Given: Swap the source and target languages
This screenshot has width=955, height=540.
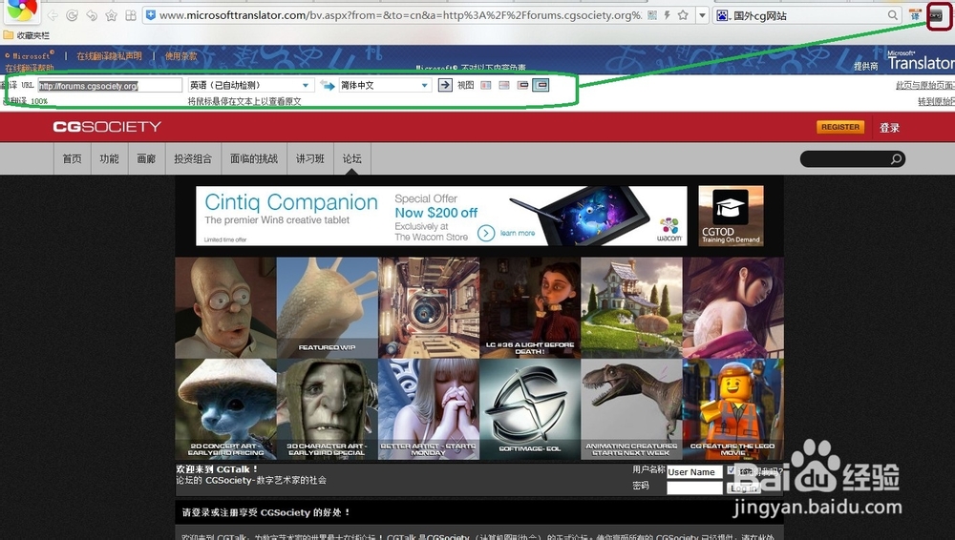Looking at the screenshot, I should tap(328, 85).
